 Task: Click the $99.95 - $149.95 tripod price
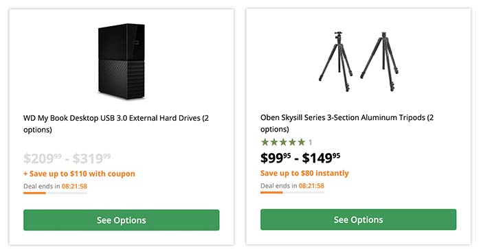(x=300, y=158)
